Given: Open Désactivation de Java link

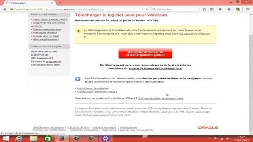Looking at the screenshot, I should pos(47,30).
